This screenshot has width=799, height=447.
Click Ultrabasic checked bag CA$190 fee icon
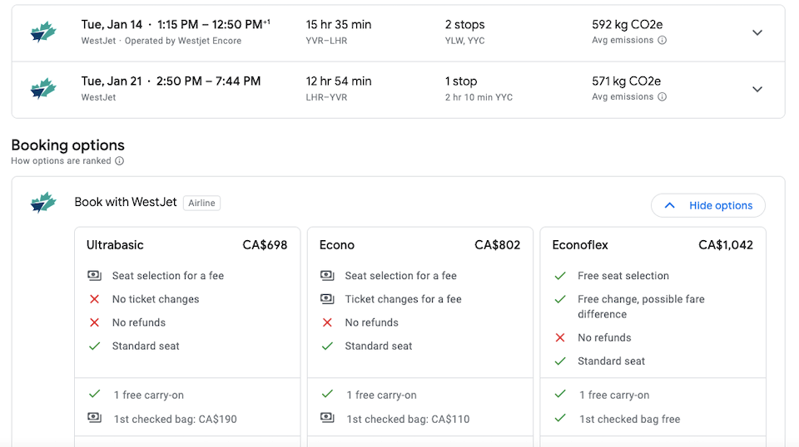[94, 418]
